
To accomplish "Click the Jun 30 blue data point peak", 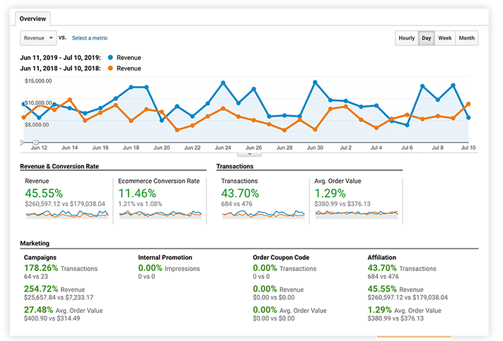I will pyautogui.click(x=315, y=83).
